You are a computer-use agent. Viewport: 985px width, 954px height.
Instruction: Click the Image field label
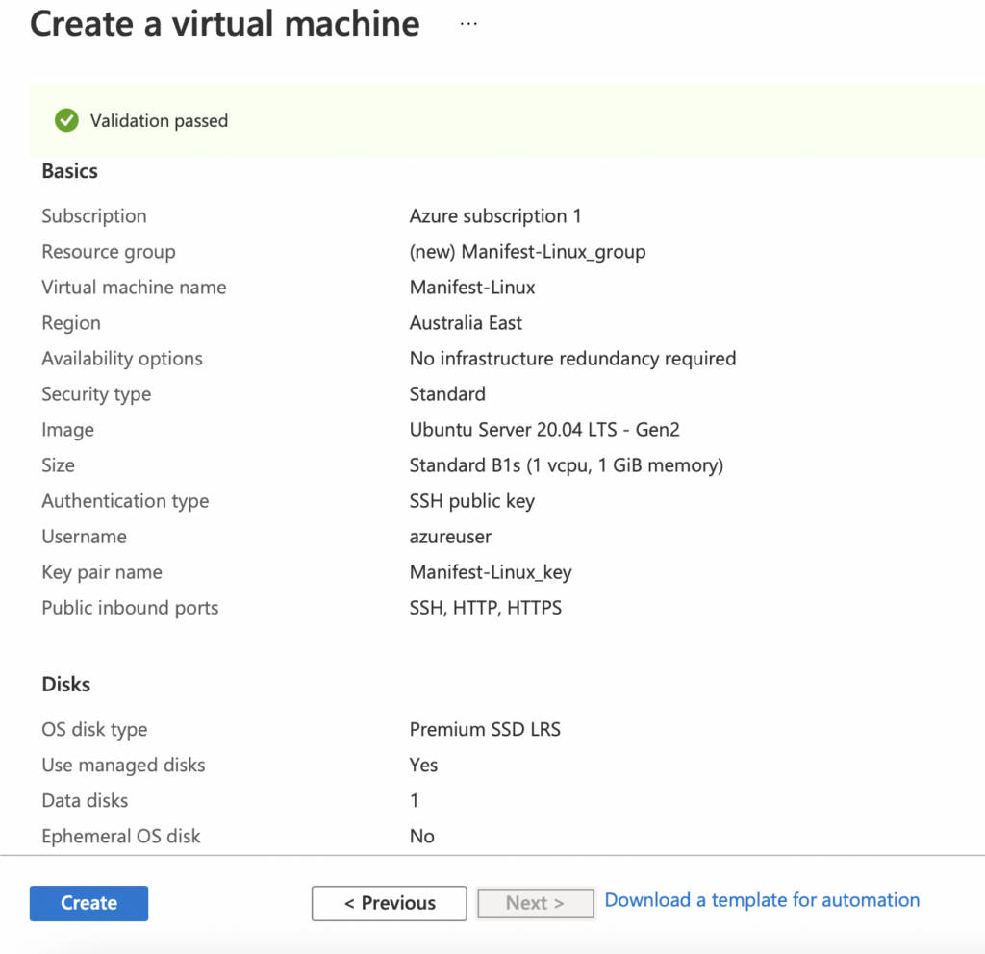point(68,430)
